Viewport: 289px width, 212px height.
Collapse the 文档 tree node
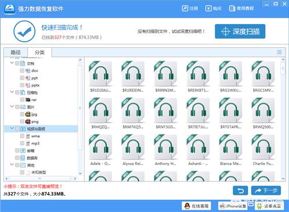click(12, 63)
